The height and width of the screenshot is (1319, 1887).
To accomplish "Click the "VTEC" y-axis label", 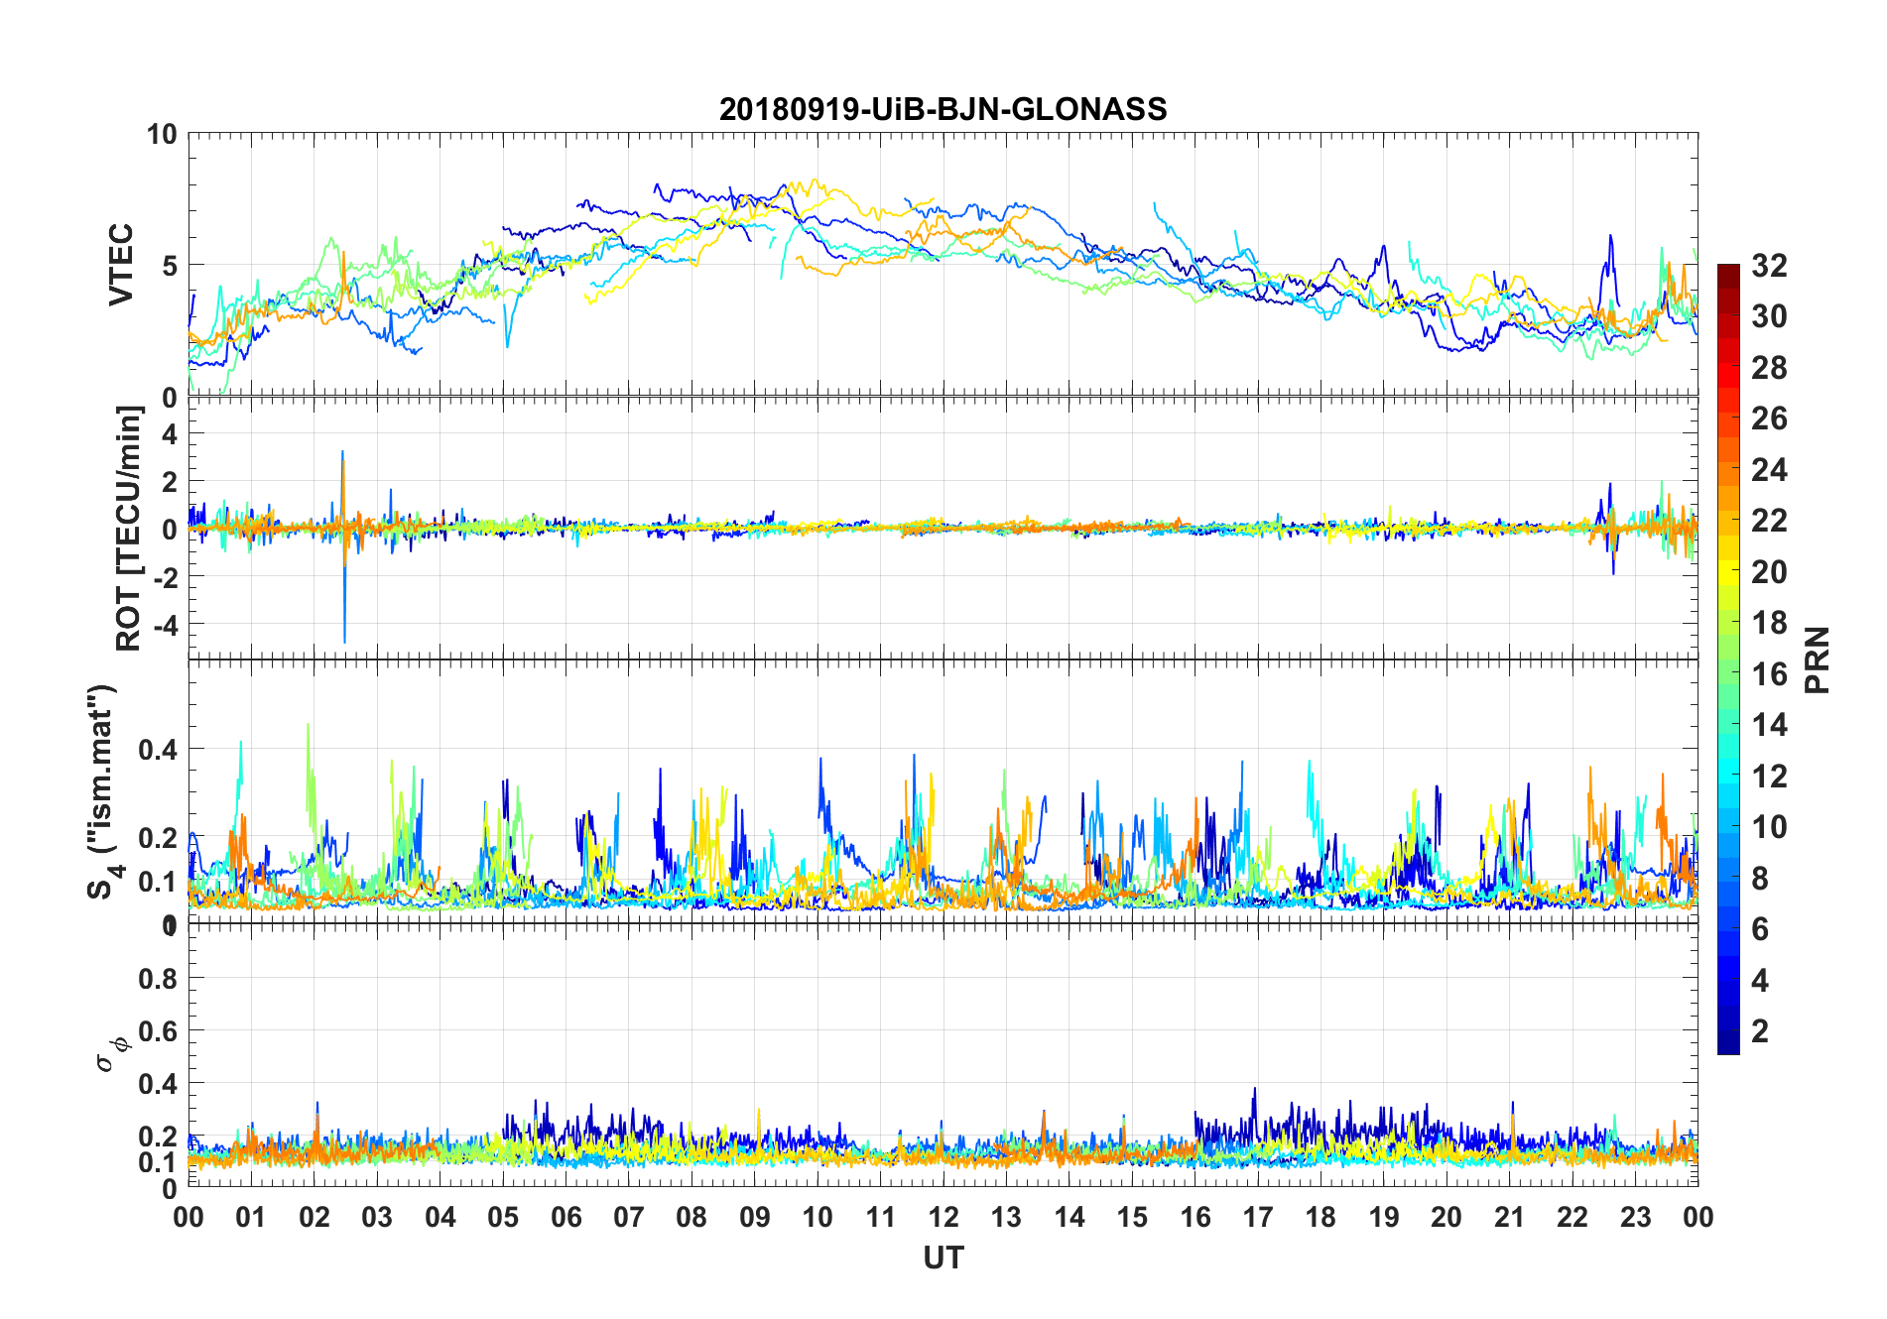I will pos(121,265).
